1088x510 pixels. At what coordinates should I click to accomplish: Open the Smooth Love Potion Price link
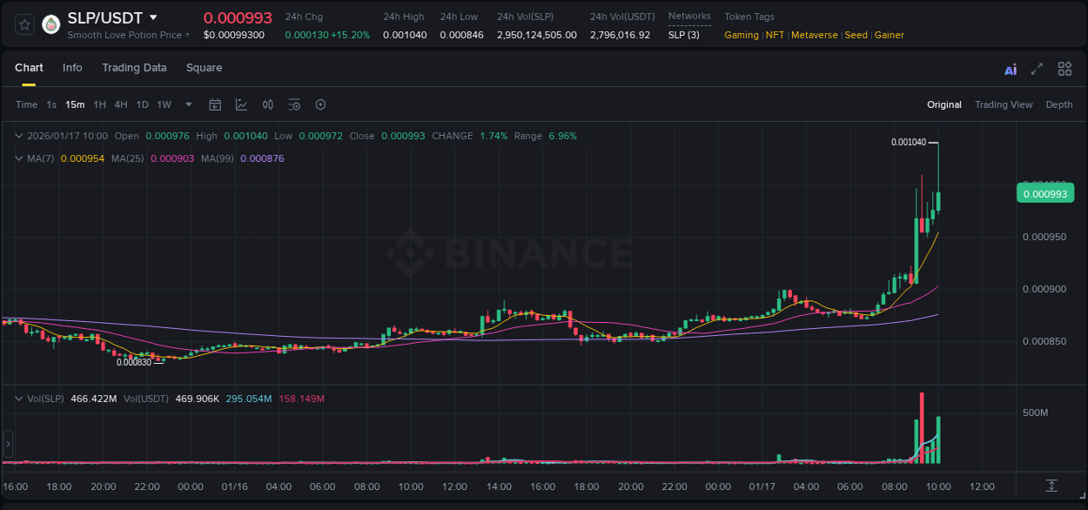click(127, 35)
